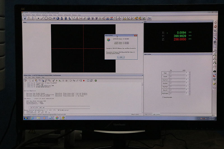Open Internet Explorer from the taskbar
Viewport: 224px width, 149px height.
pyautogui.click(x=32, y=118)
